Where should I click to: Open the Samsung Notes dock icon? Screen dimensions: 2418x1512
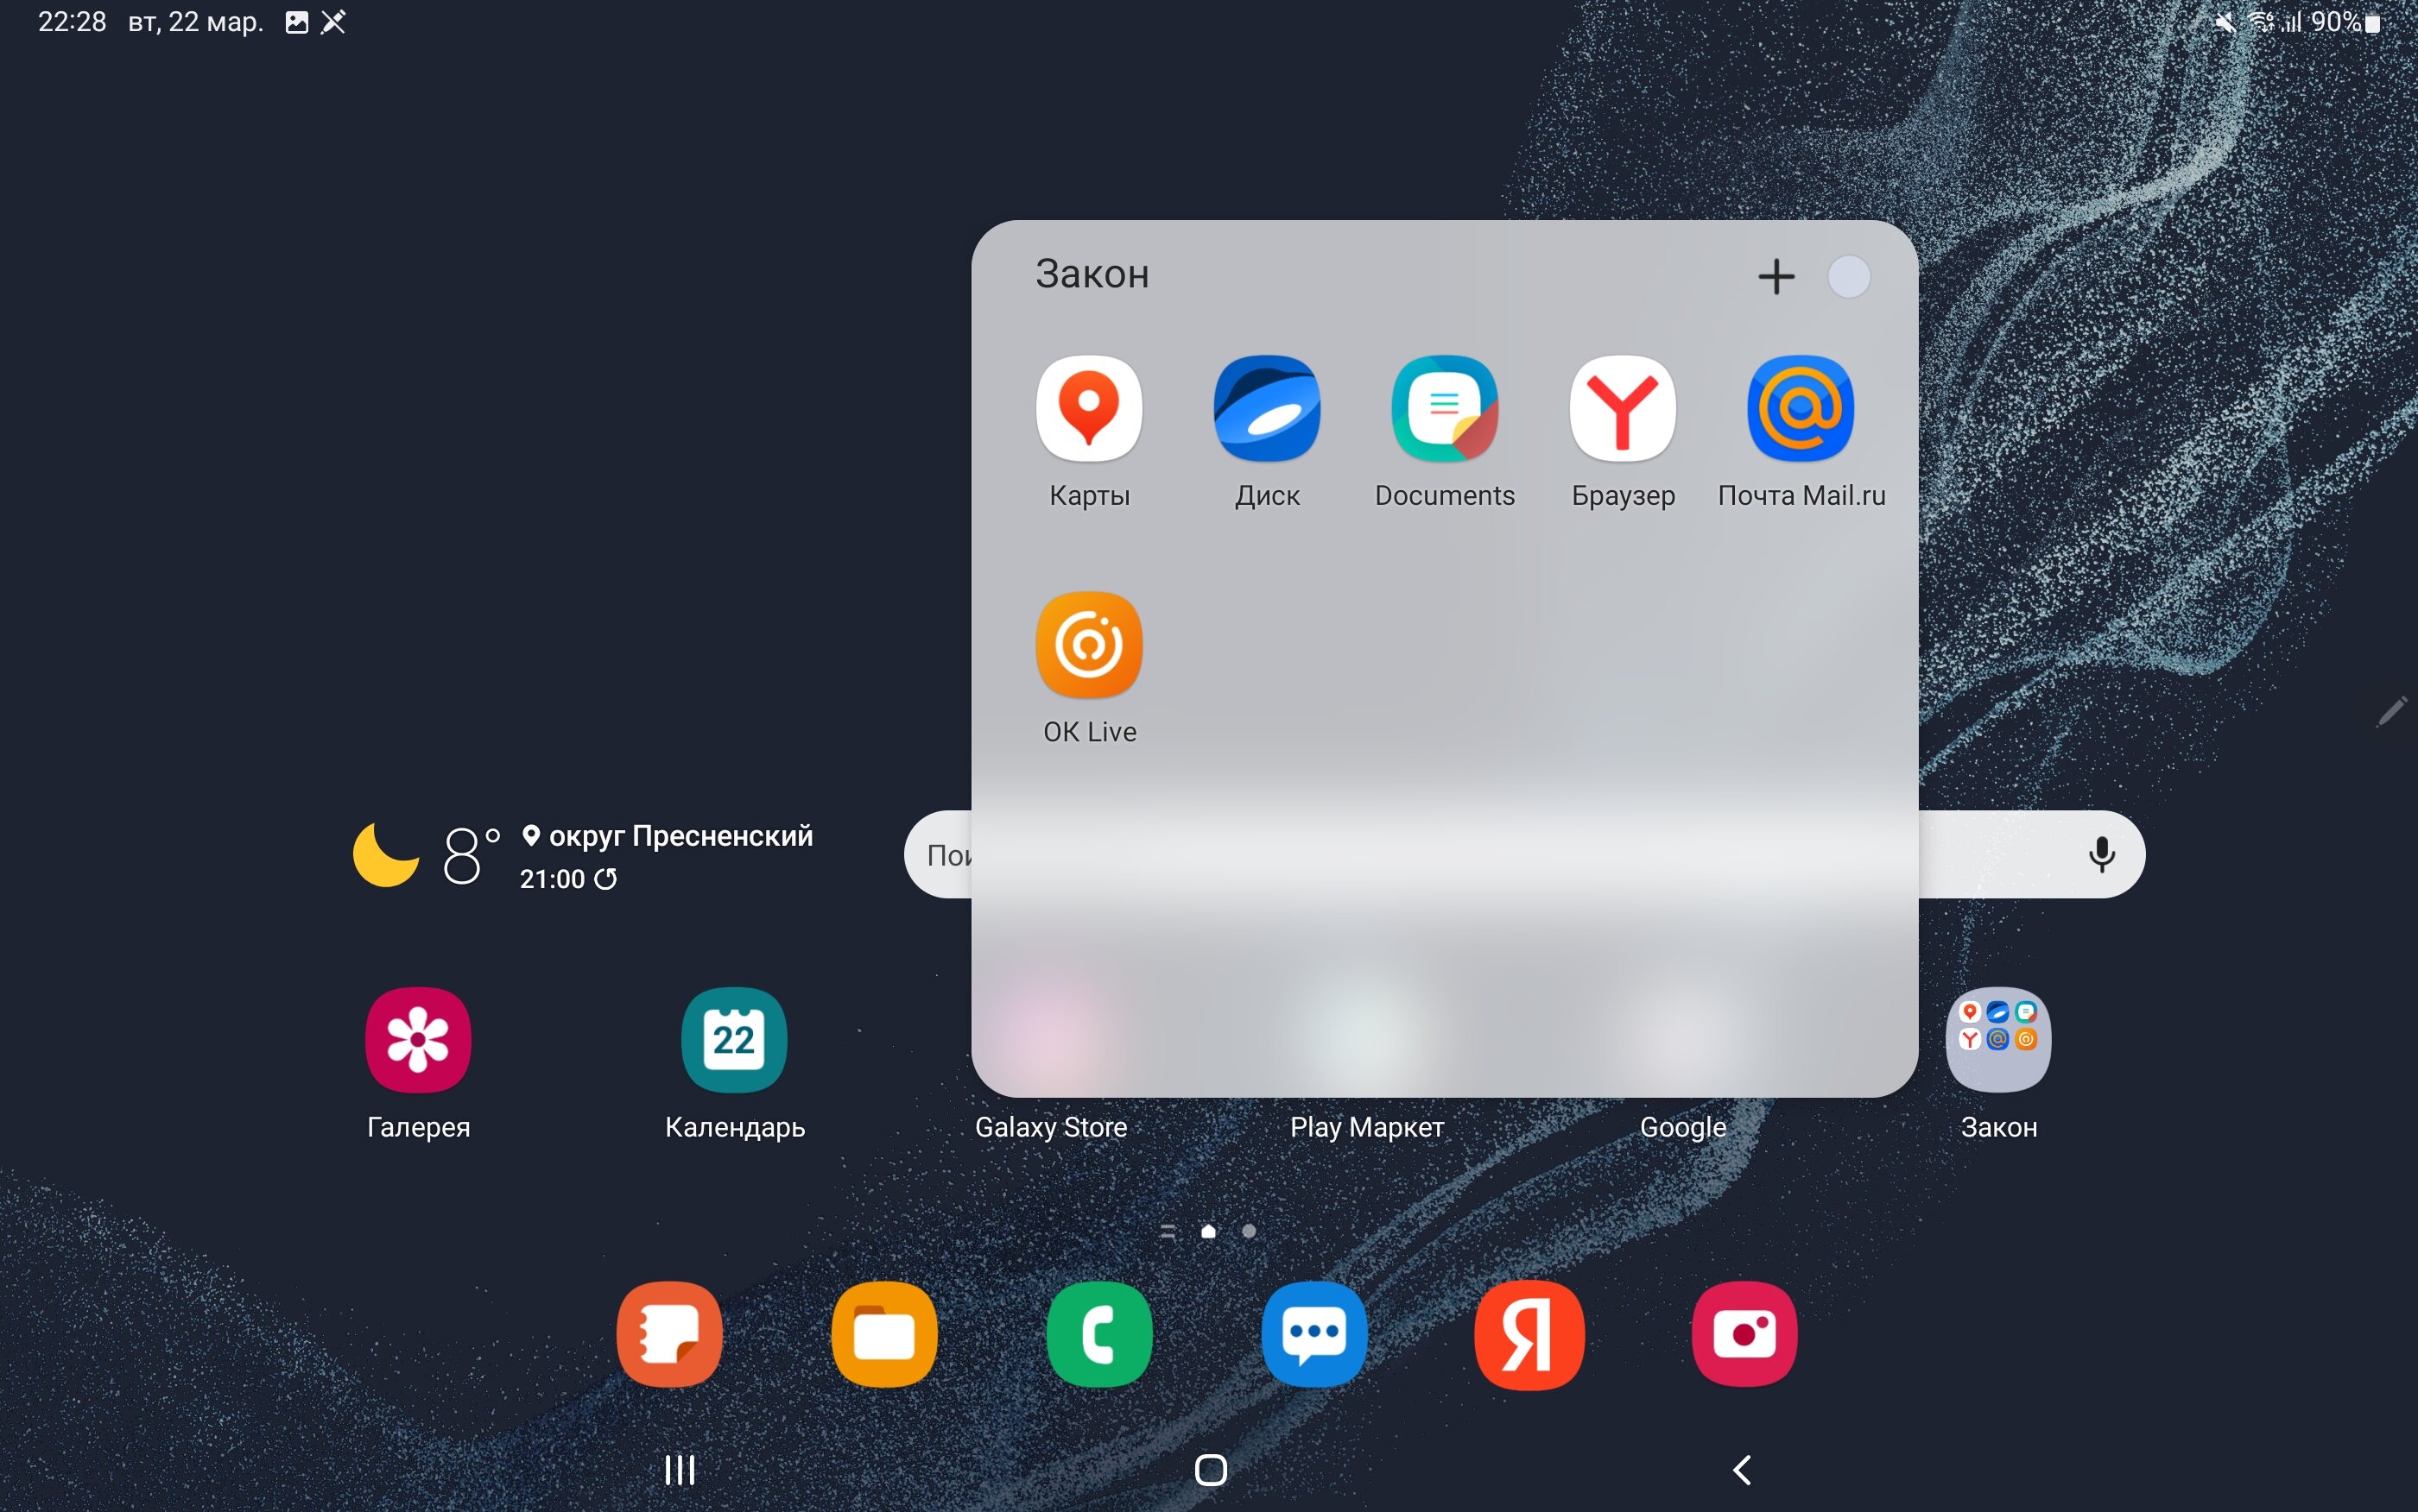(x=669, y=1334)
